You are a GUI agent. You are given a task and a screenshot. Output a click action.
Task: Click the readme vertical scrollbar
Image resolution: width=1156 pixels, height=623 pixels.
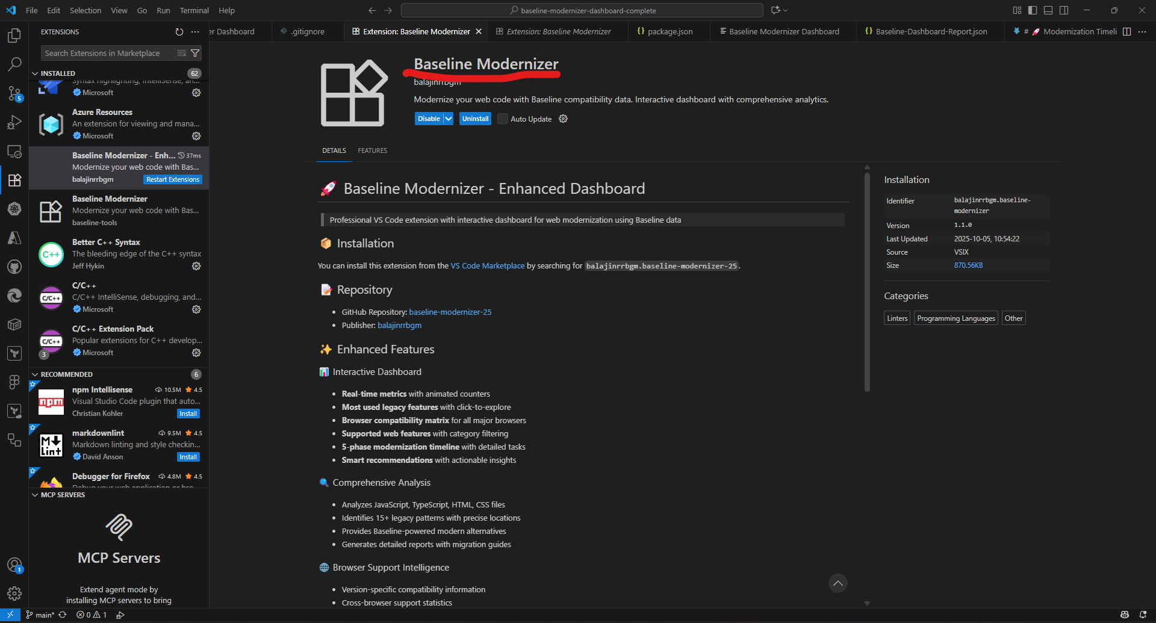coord(867,282)
